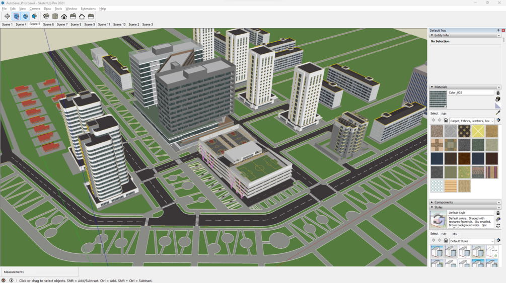Click the Default Style preview thumbnail

[x=438, y=220]
